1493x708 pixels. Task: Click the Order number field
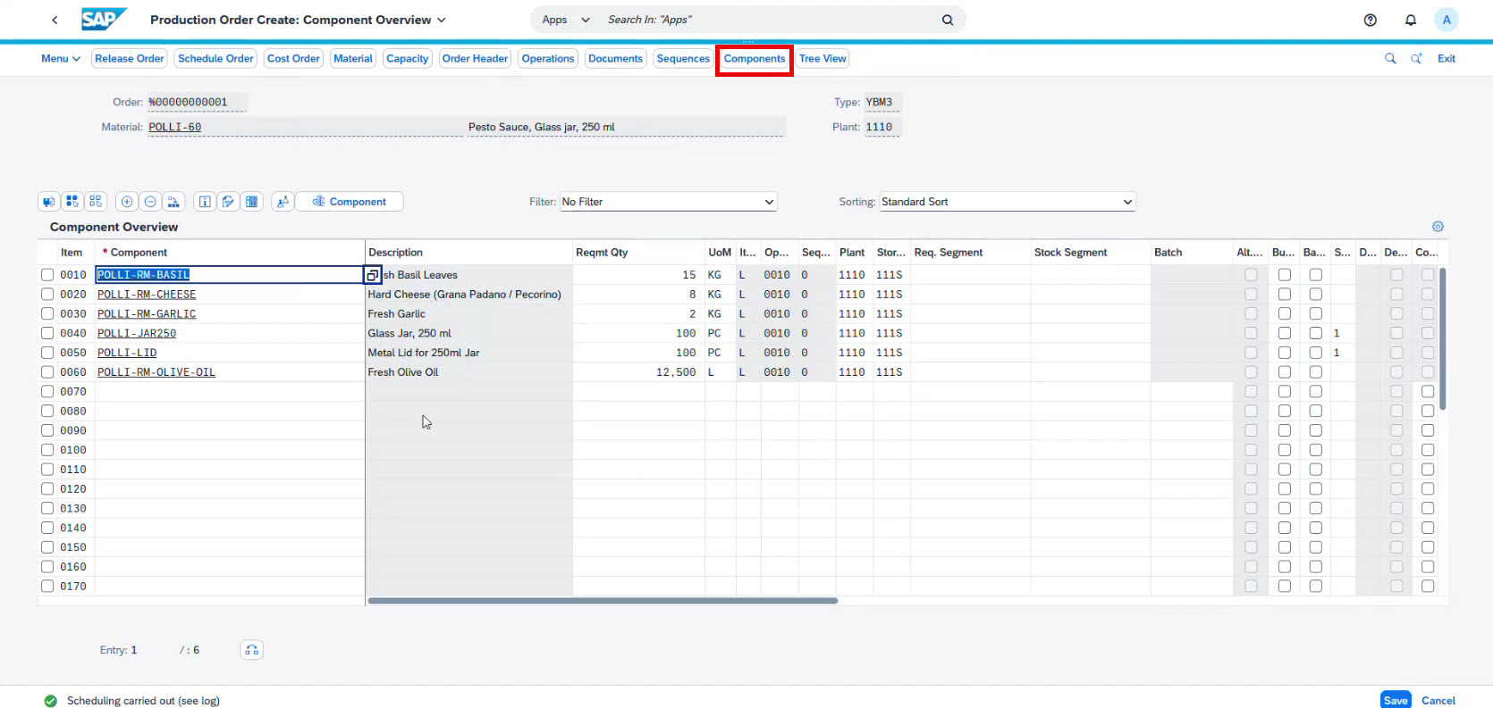[197, 102]
